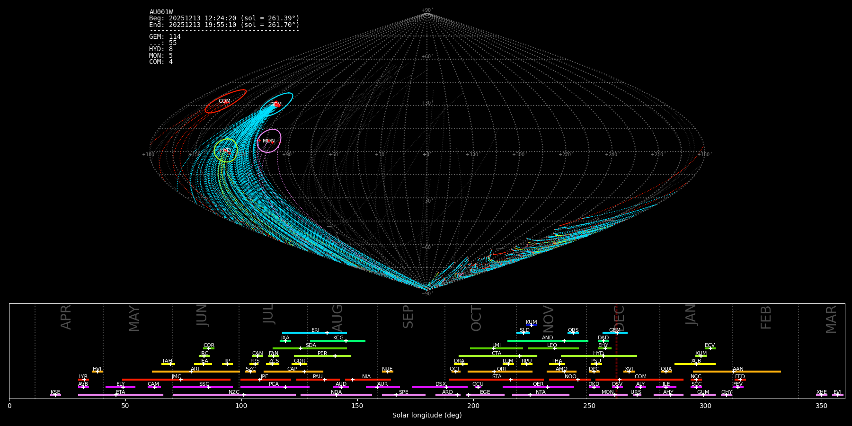This screenshot has width=852, height=426.
Task: Click the COR shower label in timeline
Action: click(x=209, y=346)
